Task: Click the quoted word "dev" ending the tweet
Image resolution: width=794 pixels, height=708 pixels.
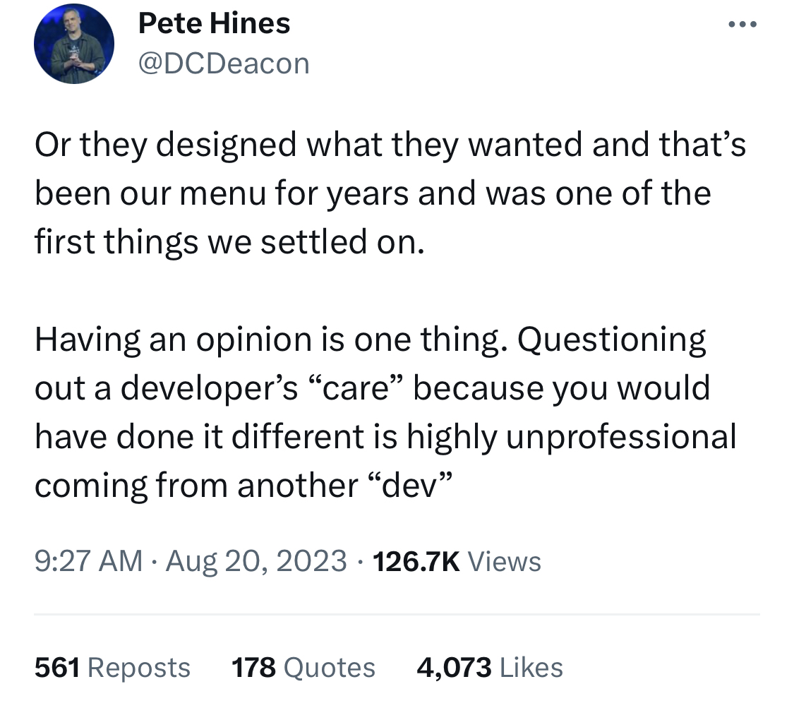Action: coord(409,485)
